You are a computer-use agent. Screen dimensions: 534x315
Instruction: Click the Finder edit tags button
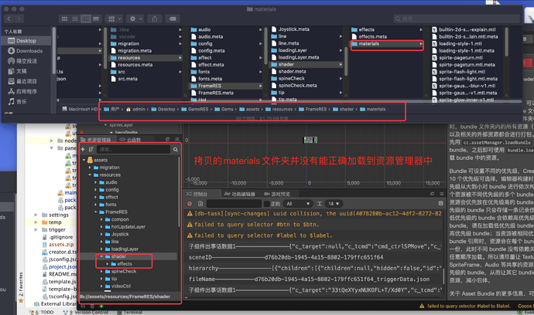(x=173, y=19)
